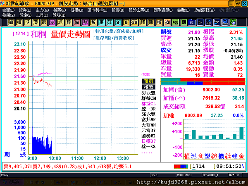Click the pink 綜 toolbar icon
This screenshot has width=248, height=186.
tap(85, 22)
